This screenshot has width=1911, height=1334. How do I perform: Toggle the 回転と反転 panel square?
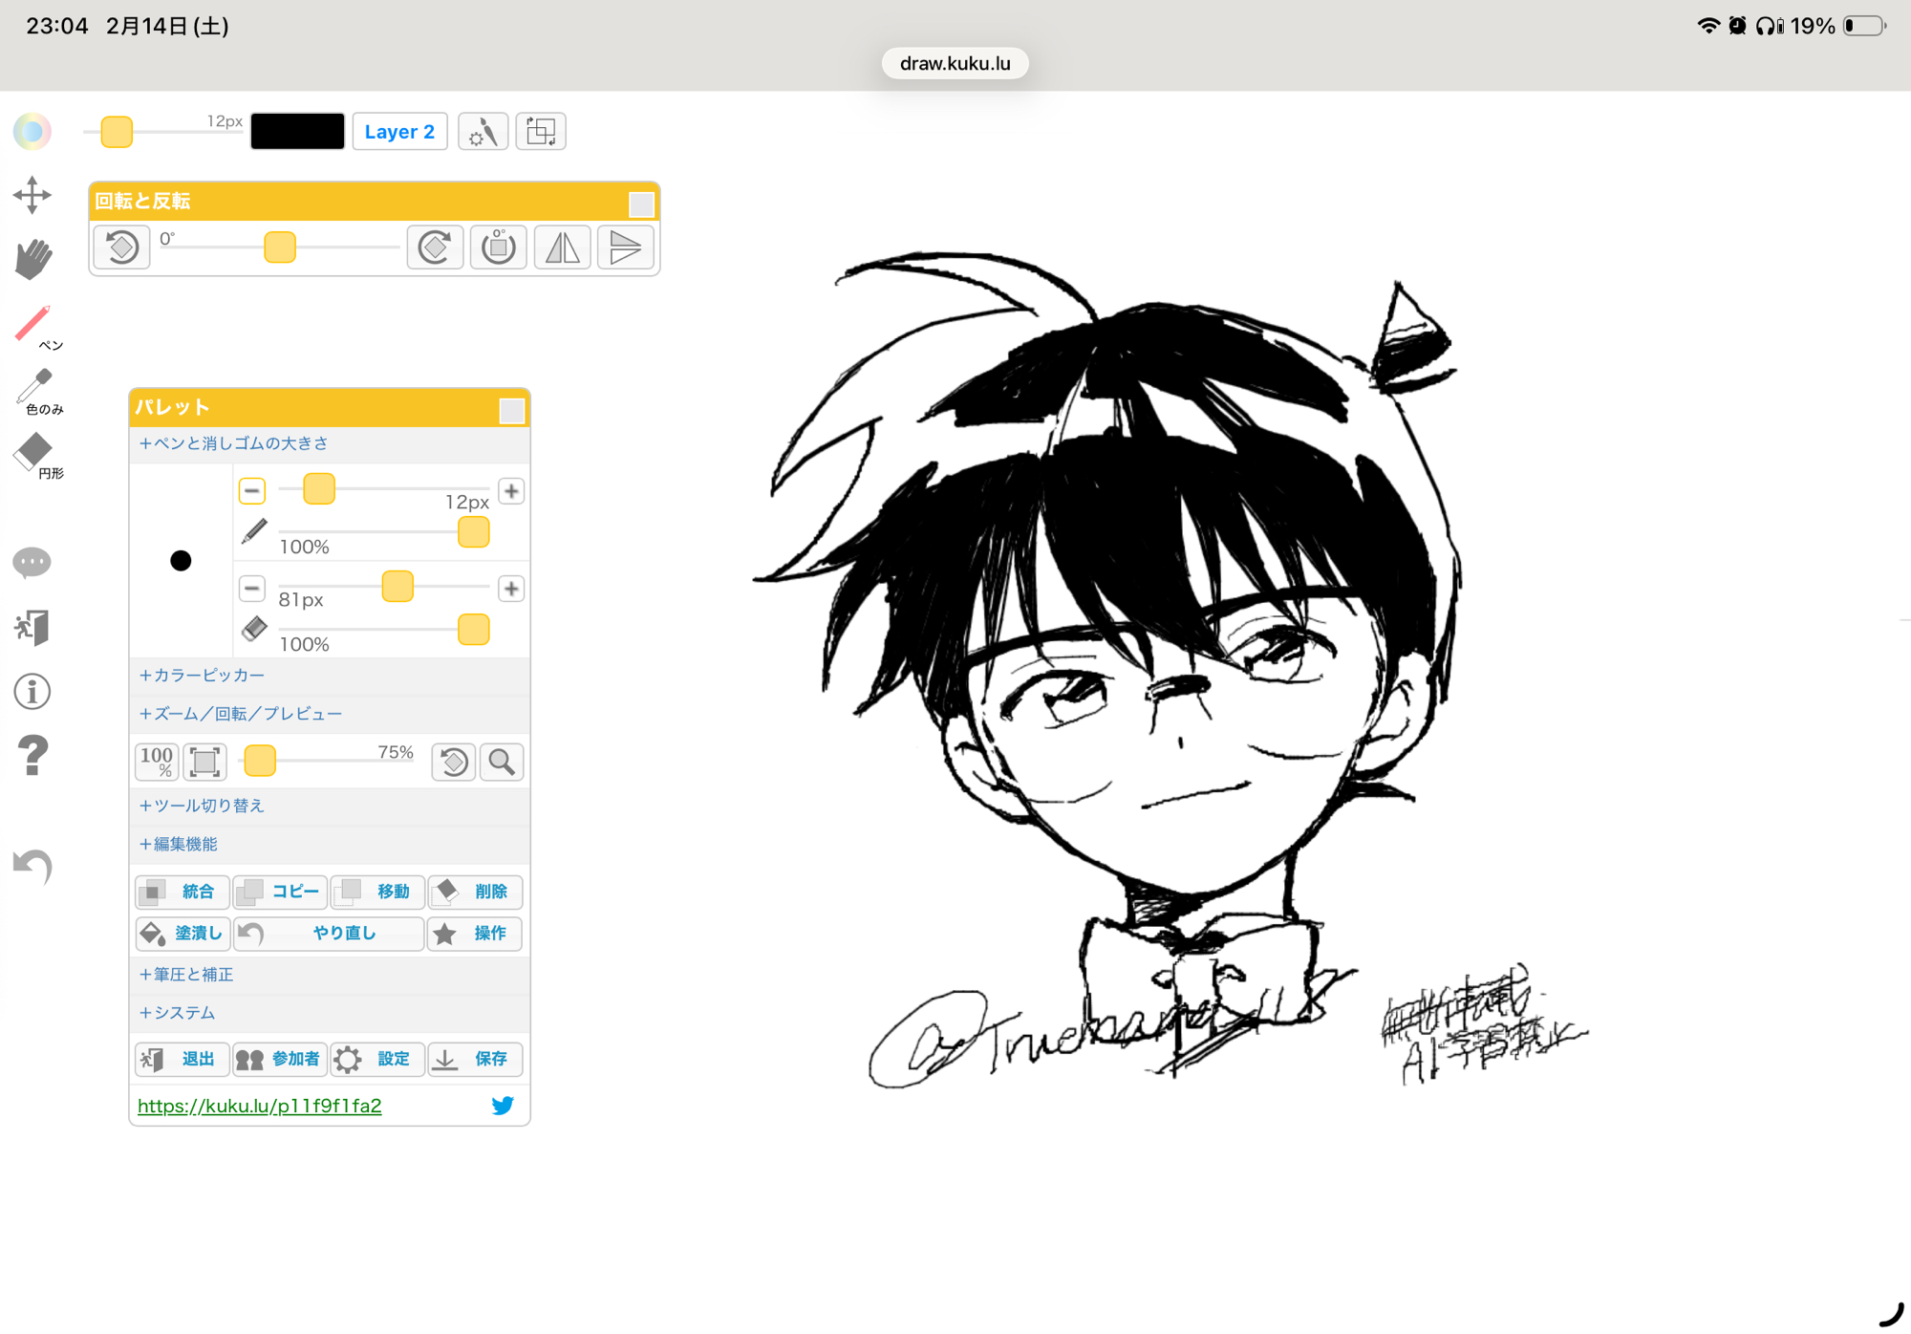[x=641, y=204]
